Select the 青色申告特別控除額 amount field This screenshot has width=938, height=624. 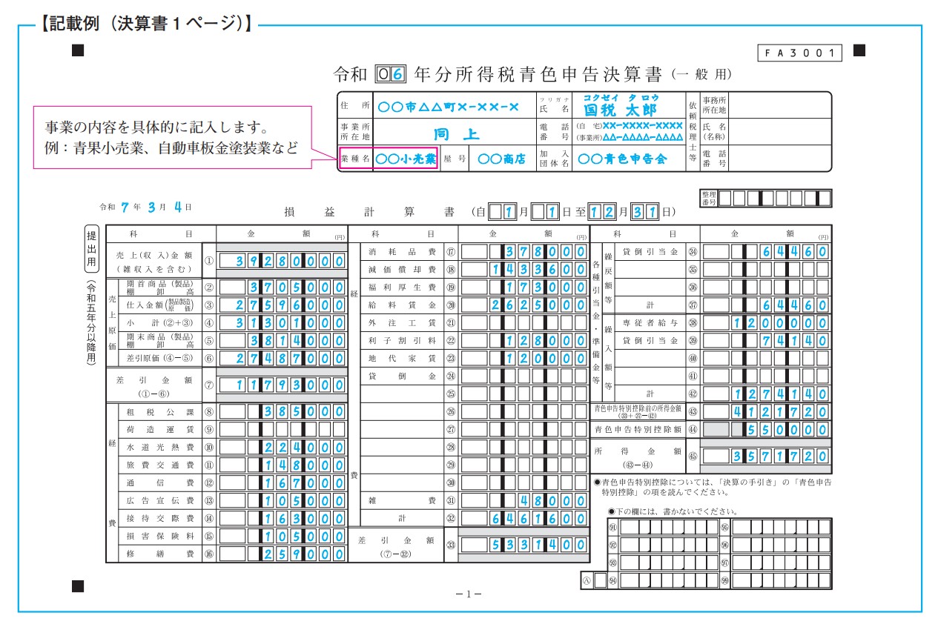(x=765, y=429)
